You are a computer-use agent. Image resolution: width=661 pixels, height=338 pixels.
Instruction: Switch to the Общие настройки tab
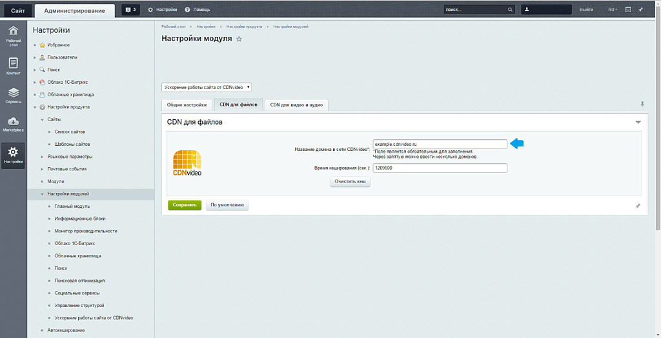pos(187,104)
